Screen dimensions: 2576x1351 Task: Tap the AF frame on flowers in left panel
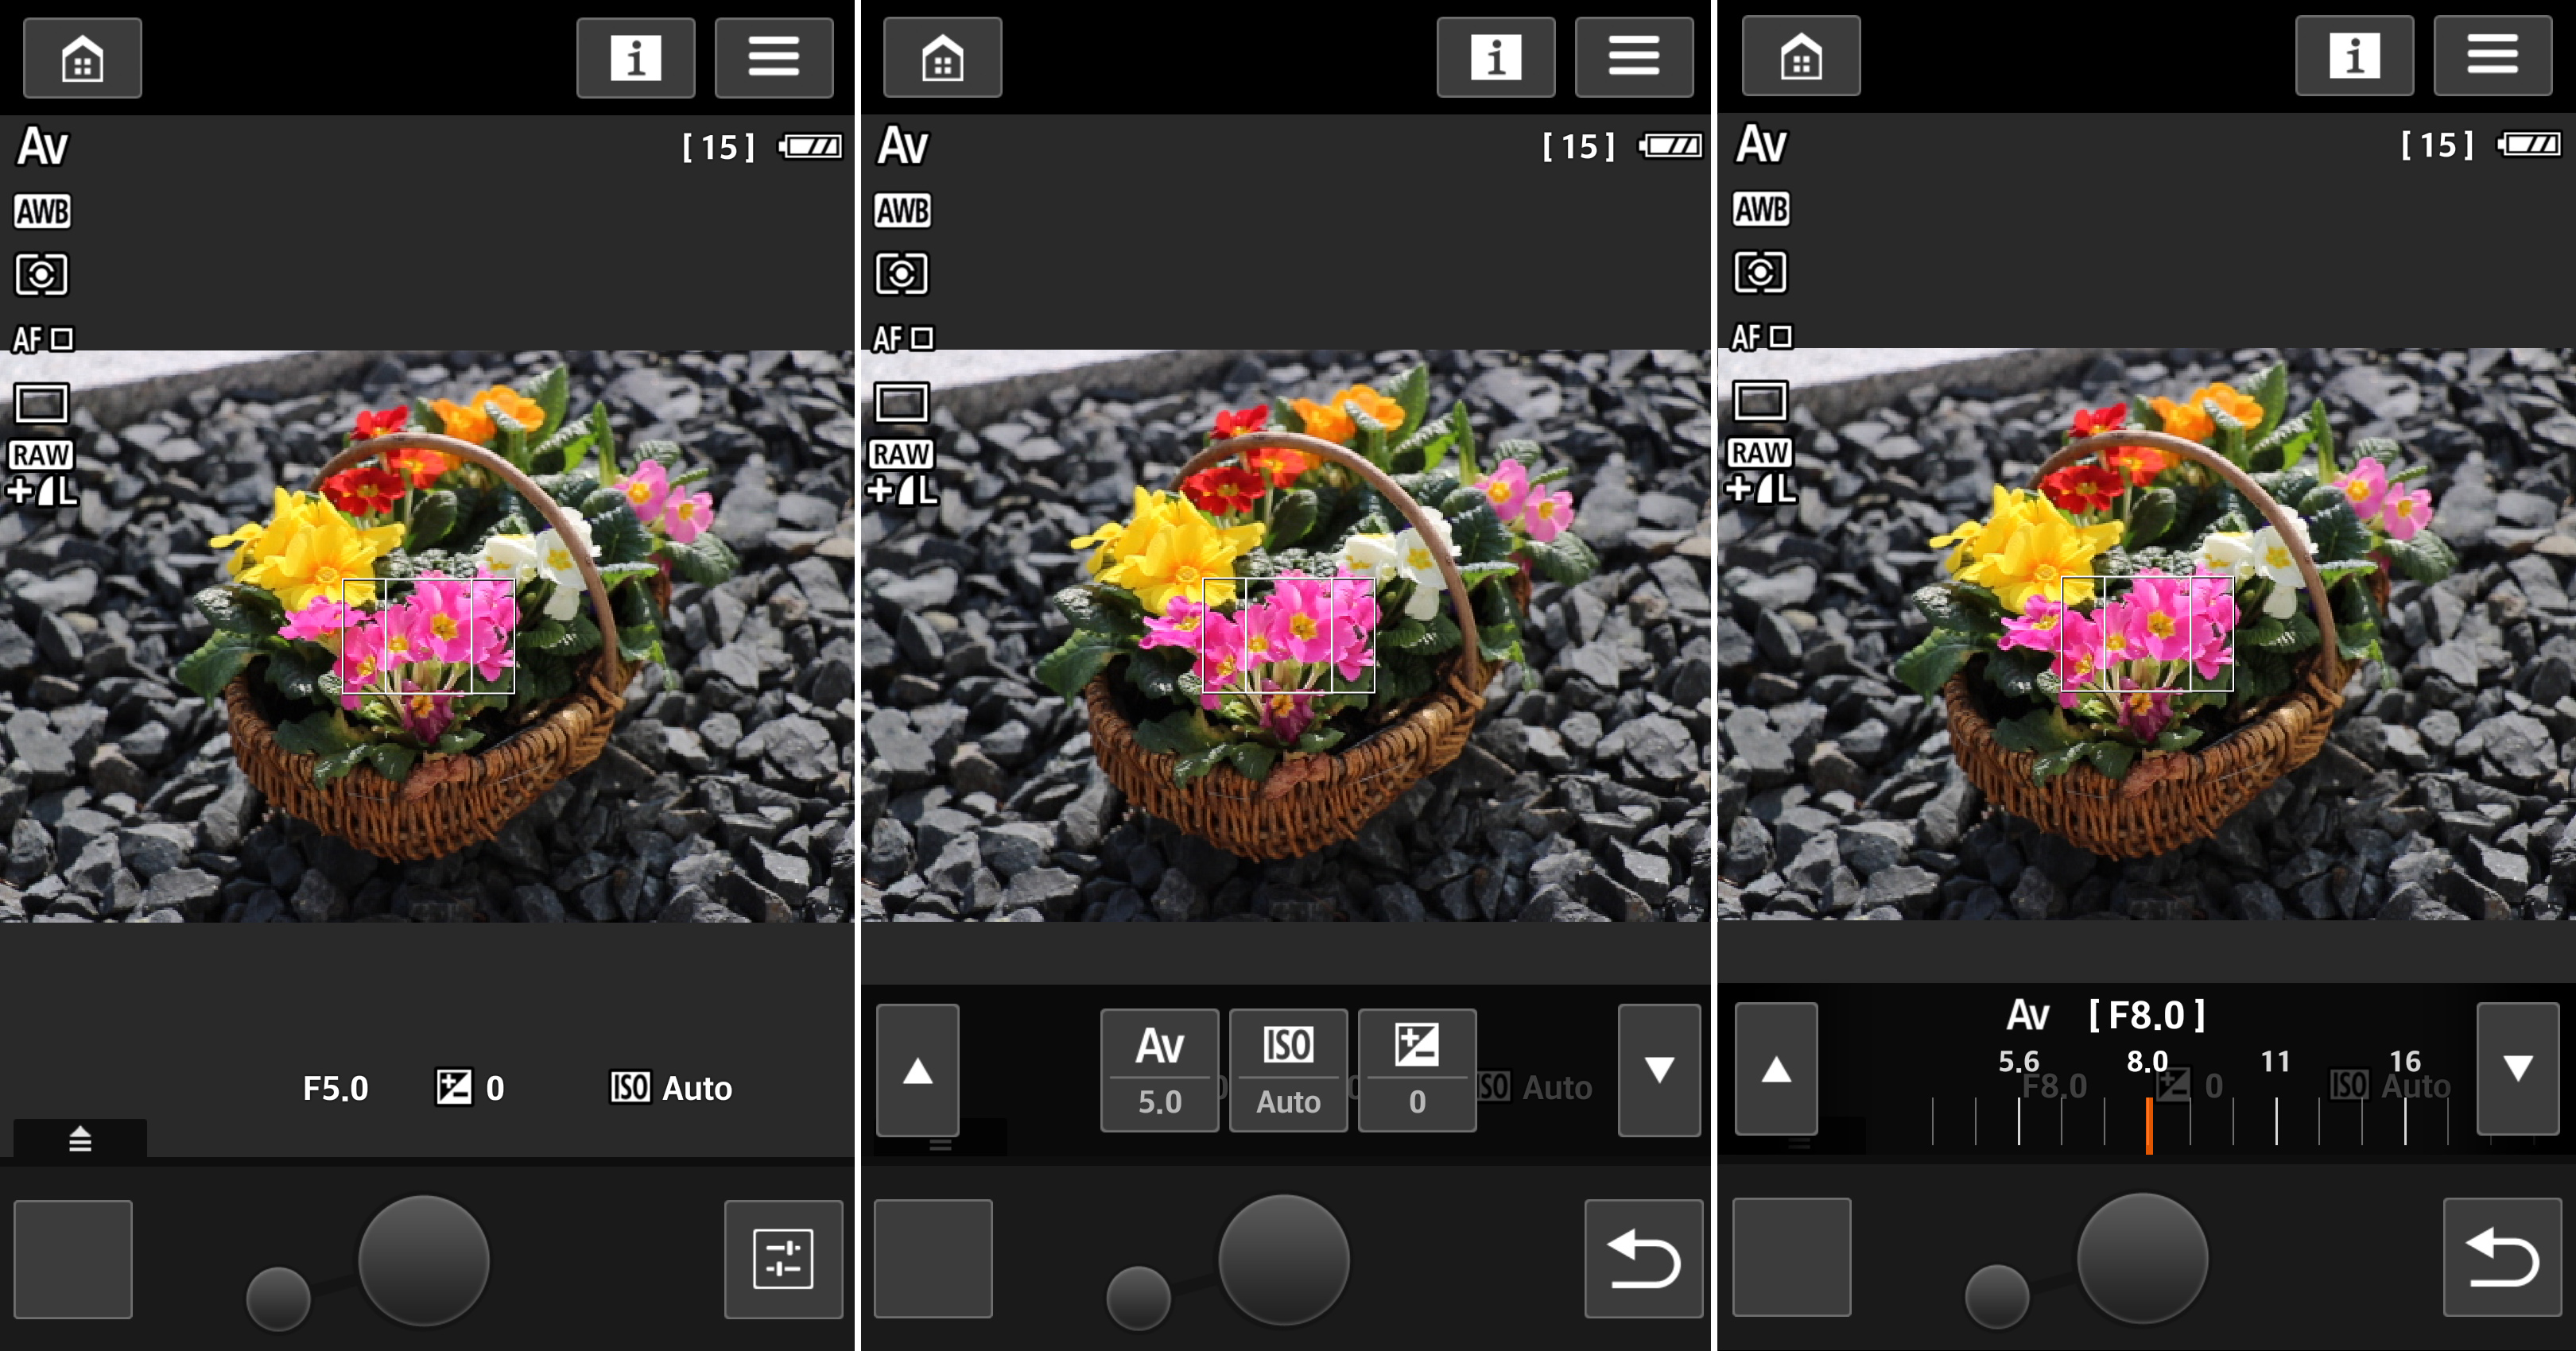pyautogui.click(x=428, y=637)
